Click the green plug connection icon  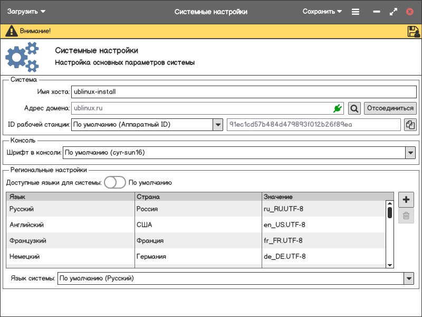click(338, 108)
